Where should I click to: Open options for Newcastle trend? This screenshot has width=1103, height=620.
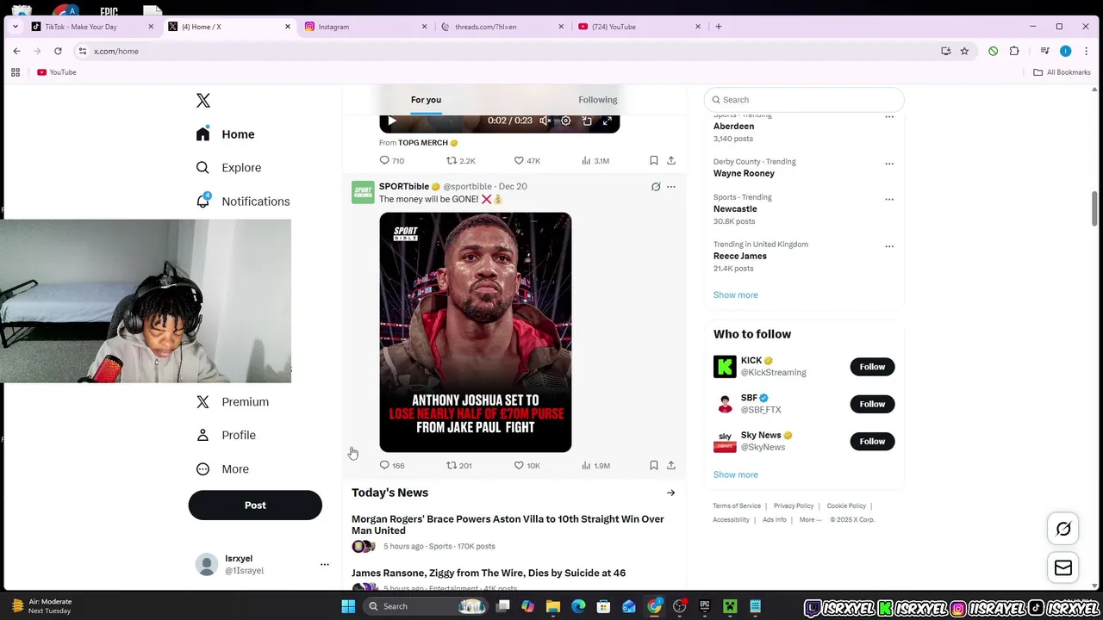pyautogui.click(x=889, y=200)
